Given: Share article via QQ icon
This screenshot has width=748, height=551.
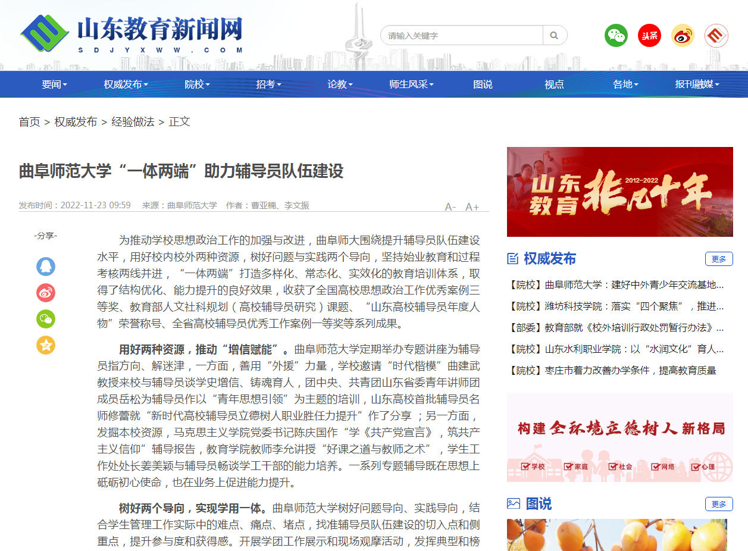Looking at the screenshot, I should click(x=46, y=267).
